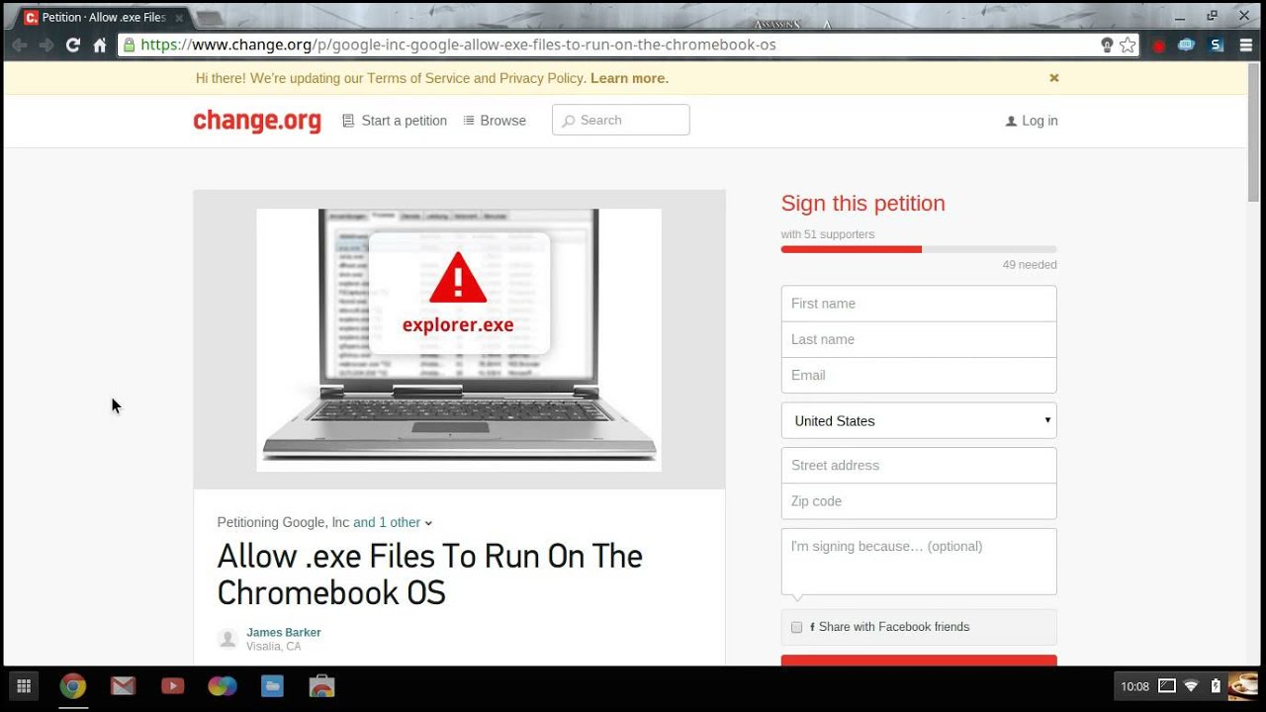Image resolution: width=1266 pixels, height=712 pixels.
Task: Expand the 'and 1 other' petition targets
Action: 393,522
